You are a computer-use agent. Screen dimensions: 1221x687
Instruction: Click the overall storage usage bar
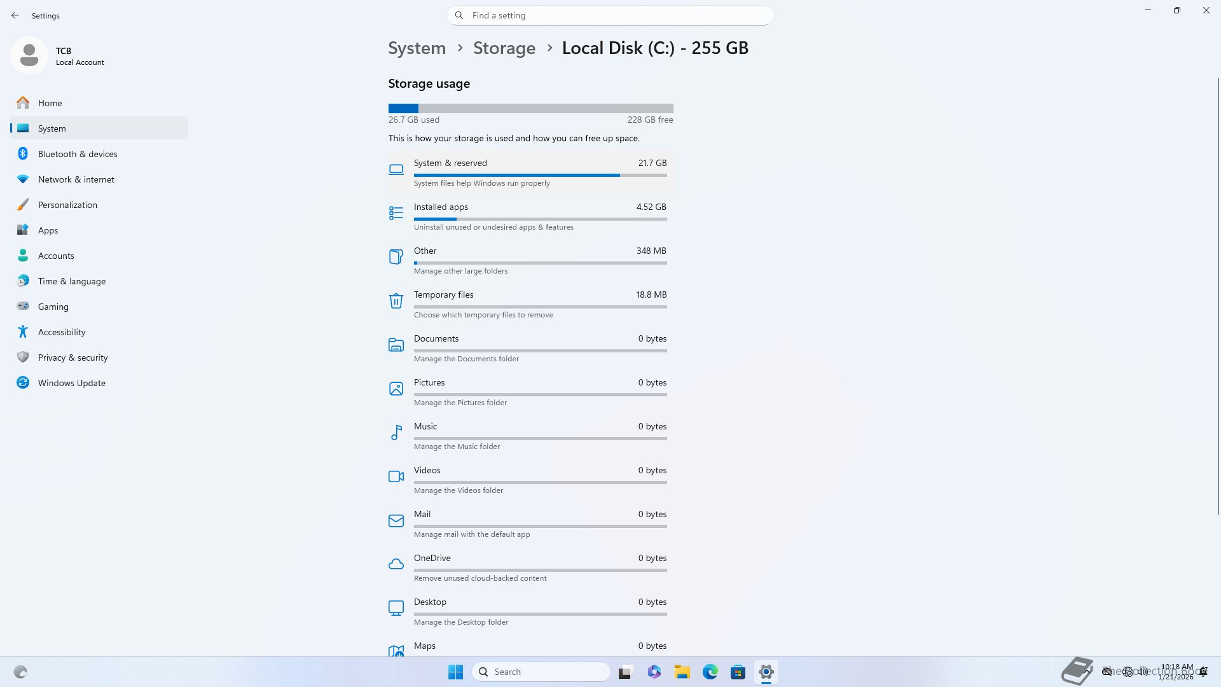pyautogui.click(x=530, y=109)
